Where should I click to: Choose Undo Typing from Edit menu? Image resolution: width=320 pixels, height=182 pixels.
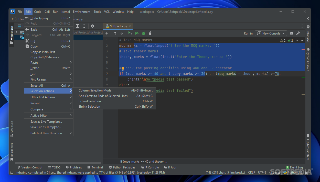49,18
